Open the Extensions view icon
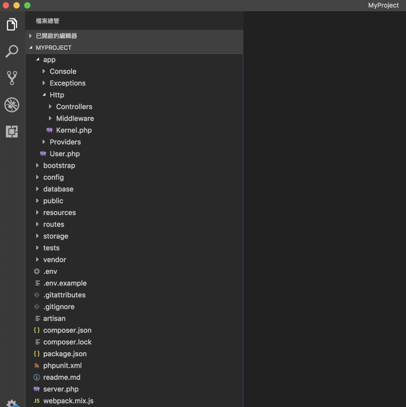Screen dimensions: 406x407 [12, 131]
